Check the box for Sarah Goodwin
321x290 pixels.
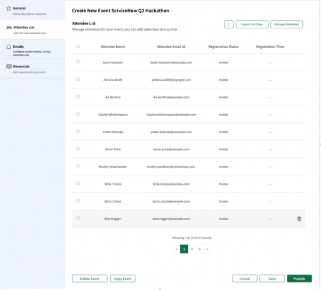[78, 62]
